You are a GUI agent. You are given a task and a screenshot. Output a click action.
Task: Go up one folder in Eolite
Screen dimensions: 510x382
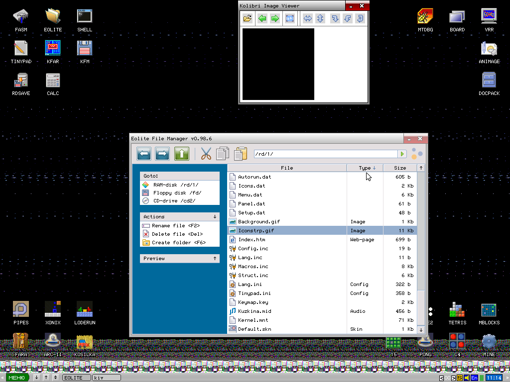pos(181,154)
